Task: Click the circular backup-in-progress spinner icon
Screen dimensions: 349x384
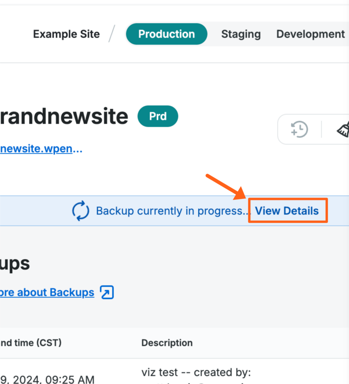Action: tap(80, 211)
